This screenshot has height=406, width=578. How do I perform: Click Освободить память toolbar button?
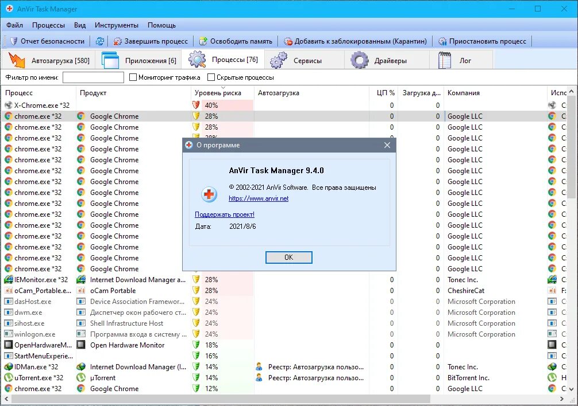tap(236, 41)
